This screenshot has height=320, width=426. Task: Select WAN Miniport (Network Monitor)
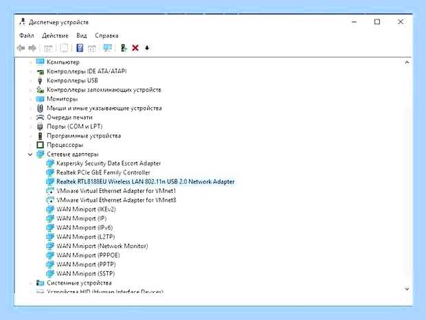click(102, 246)
